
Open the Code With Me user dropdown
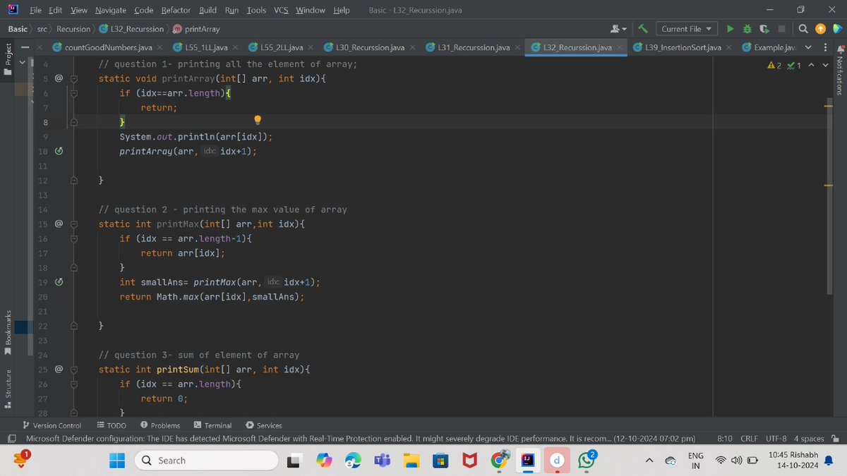coord(618,29)
